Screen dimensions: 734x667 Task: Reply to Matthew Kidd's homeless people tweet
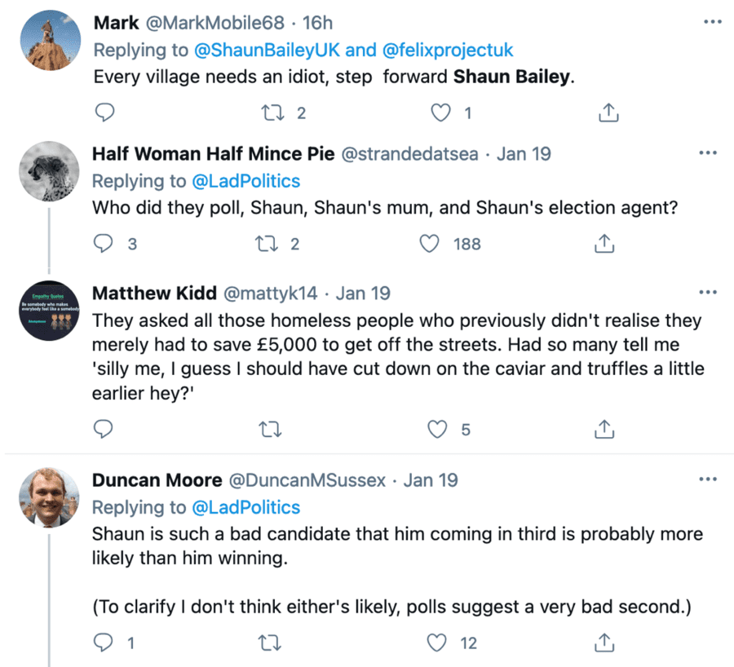pyautogui.click(x=104, y=428)
